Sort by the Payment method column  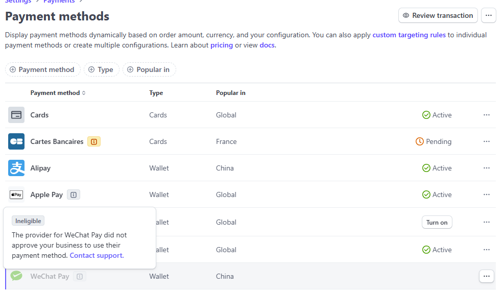(x=58, y=93)
